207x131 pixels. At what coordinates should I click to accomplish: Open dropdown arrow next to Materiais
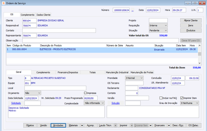tap(82, 126)
